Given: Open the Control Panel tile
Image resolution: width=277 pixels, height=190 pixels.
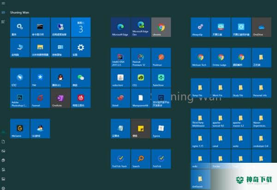Looking at the screenshot, I should (60, 47).
